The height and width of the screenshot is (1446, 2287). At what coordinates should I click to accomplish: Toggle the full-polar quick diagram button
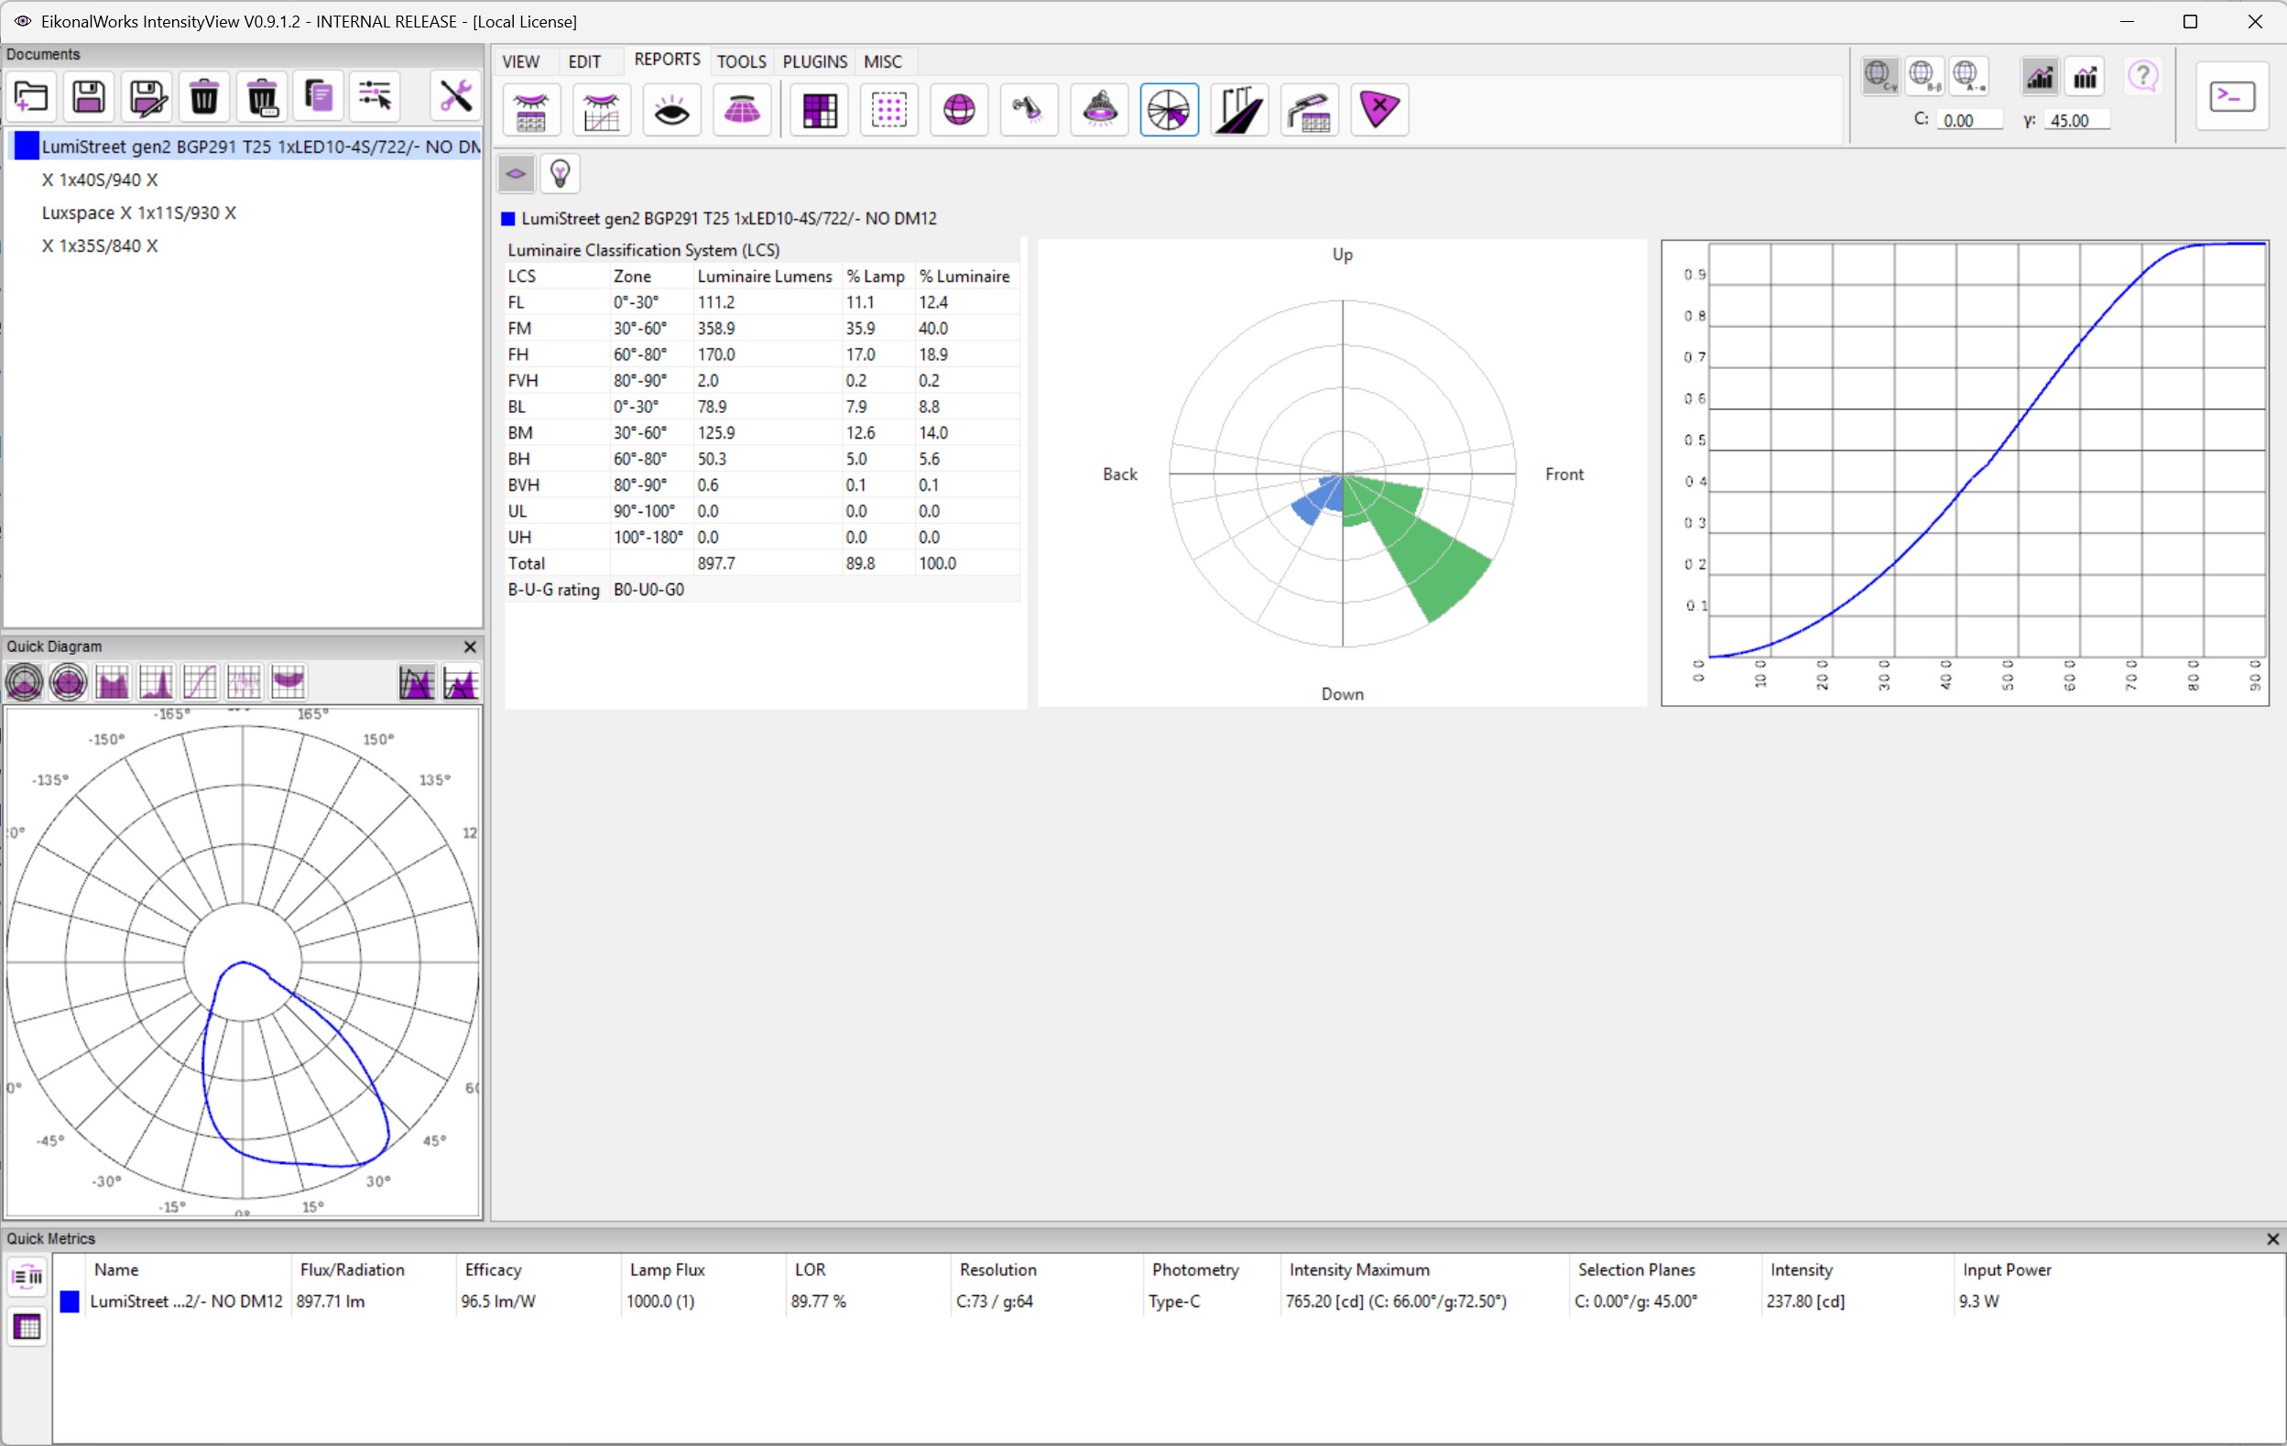[x=69, y=681]
